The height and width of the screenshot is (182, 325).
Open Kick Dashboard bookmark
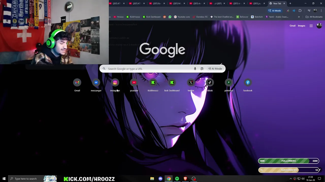[x=151, y=17]
